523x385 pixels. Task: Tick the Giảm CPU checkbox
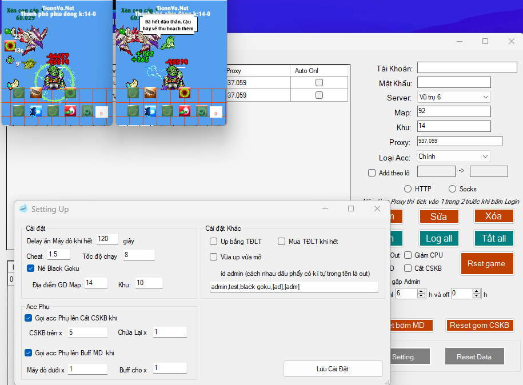pyautogui.click(x=408, y=255)
